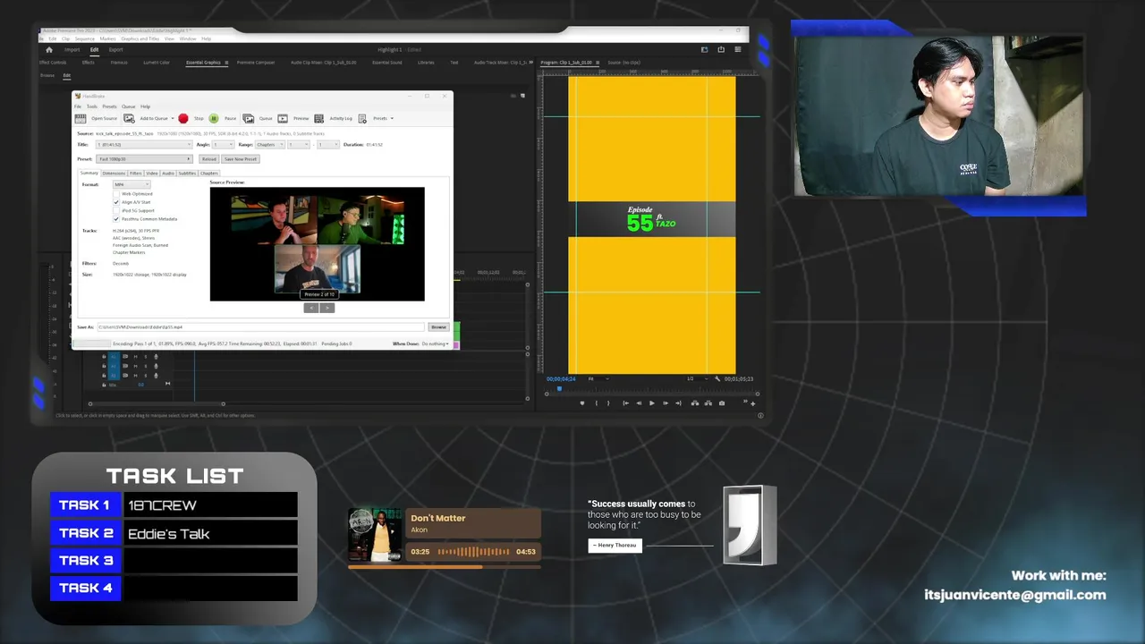This screenshot has width=1145, height=644.
Task: Click the green Pause encode icon
Action: click(x=214, y=118)
